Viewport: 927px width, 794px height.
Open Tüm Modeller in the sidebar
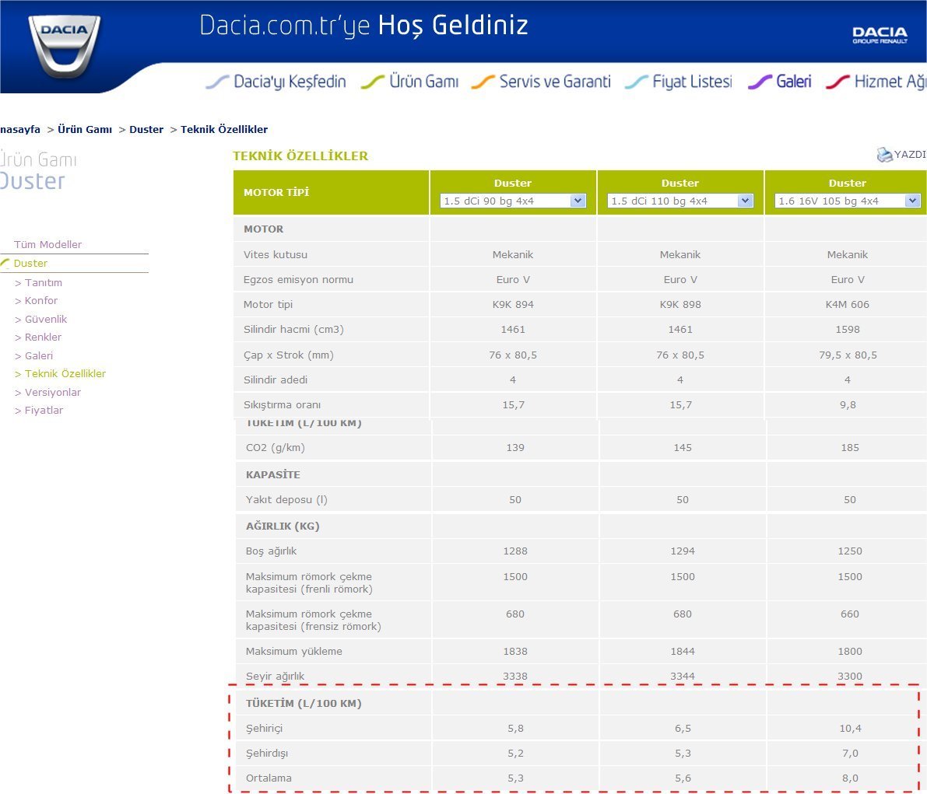click(x=47, y=244)
